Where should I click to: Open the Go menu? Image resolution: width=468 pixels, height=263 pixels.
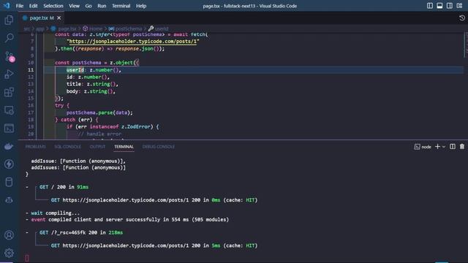pyautogui.click(x=88, y=6)
